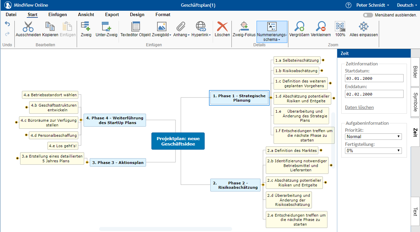The image size is (420, 232).
Task: Click the Anhang paperclip icon
Action: click(181, 26)
